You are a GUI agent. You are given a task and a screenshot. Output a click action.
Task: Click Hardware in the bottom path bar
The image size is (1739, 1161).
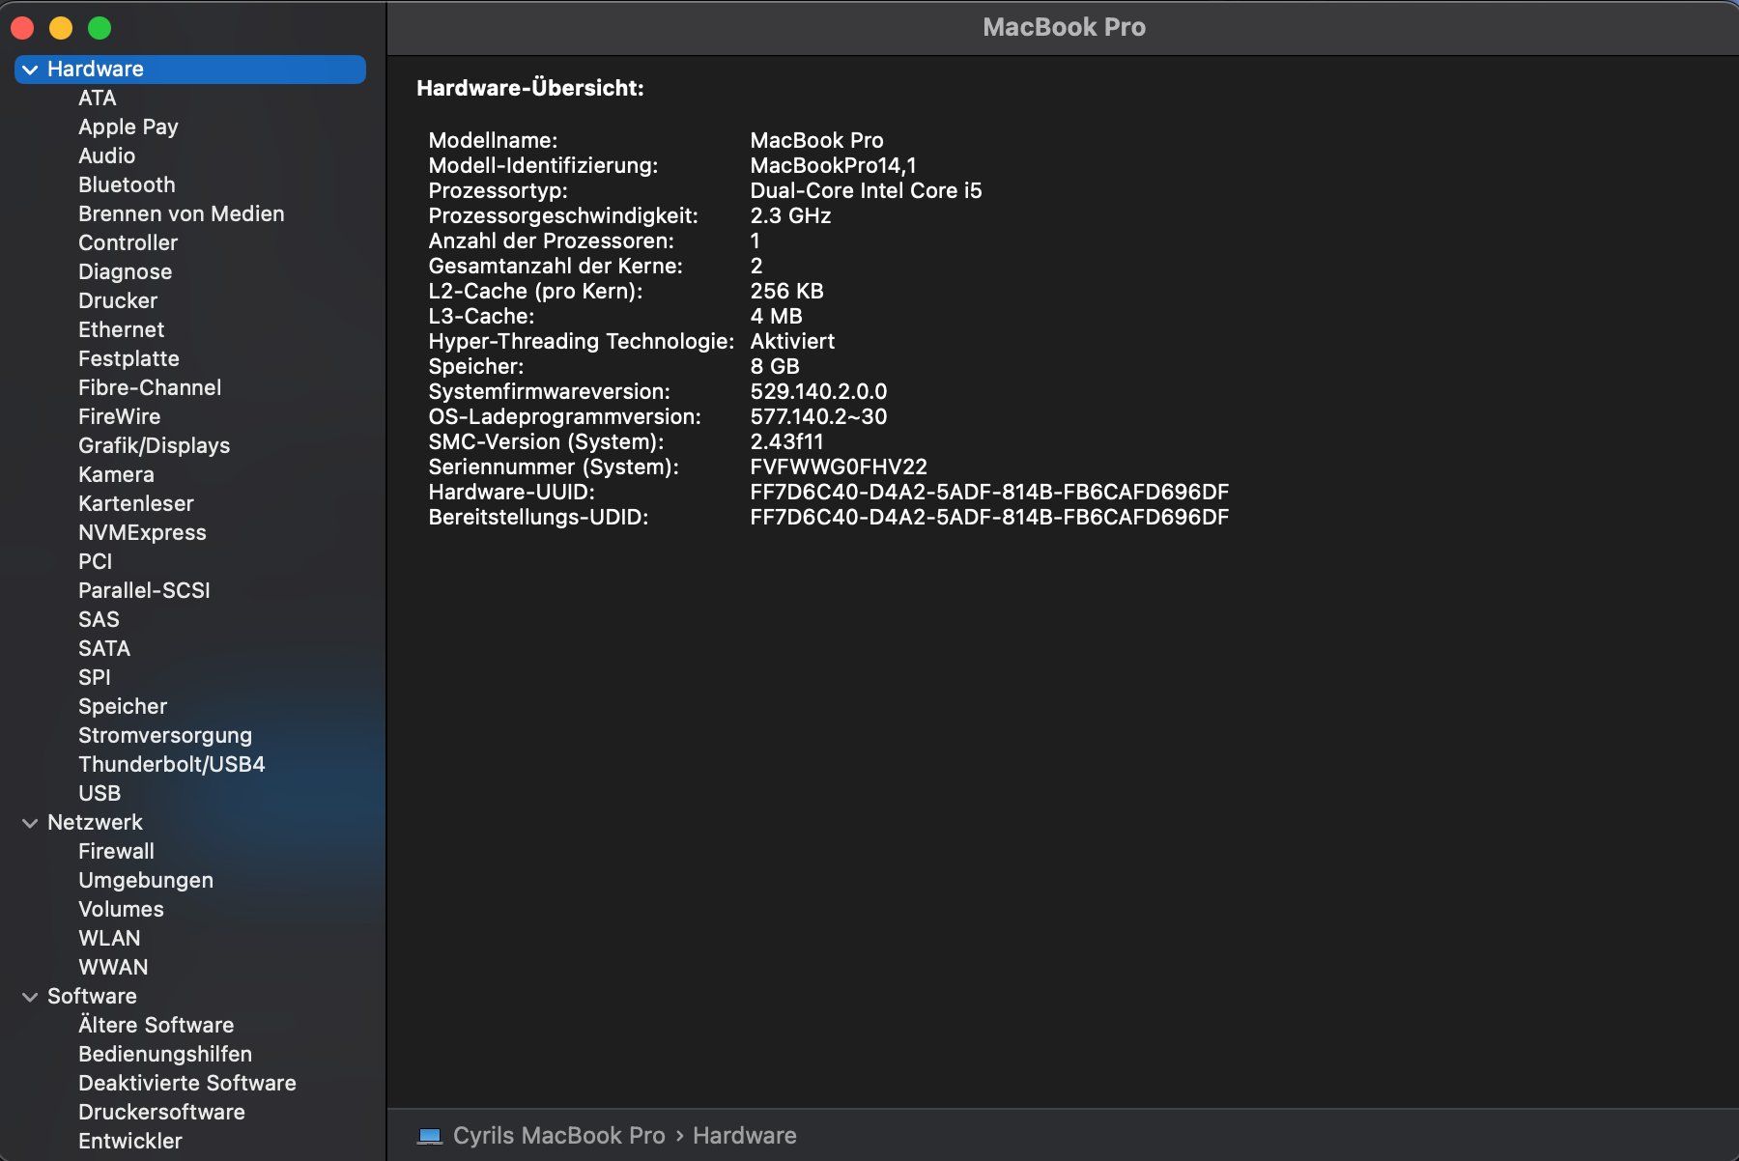[x=745, y=1136]
